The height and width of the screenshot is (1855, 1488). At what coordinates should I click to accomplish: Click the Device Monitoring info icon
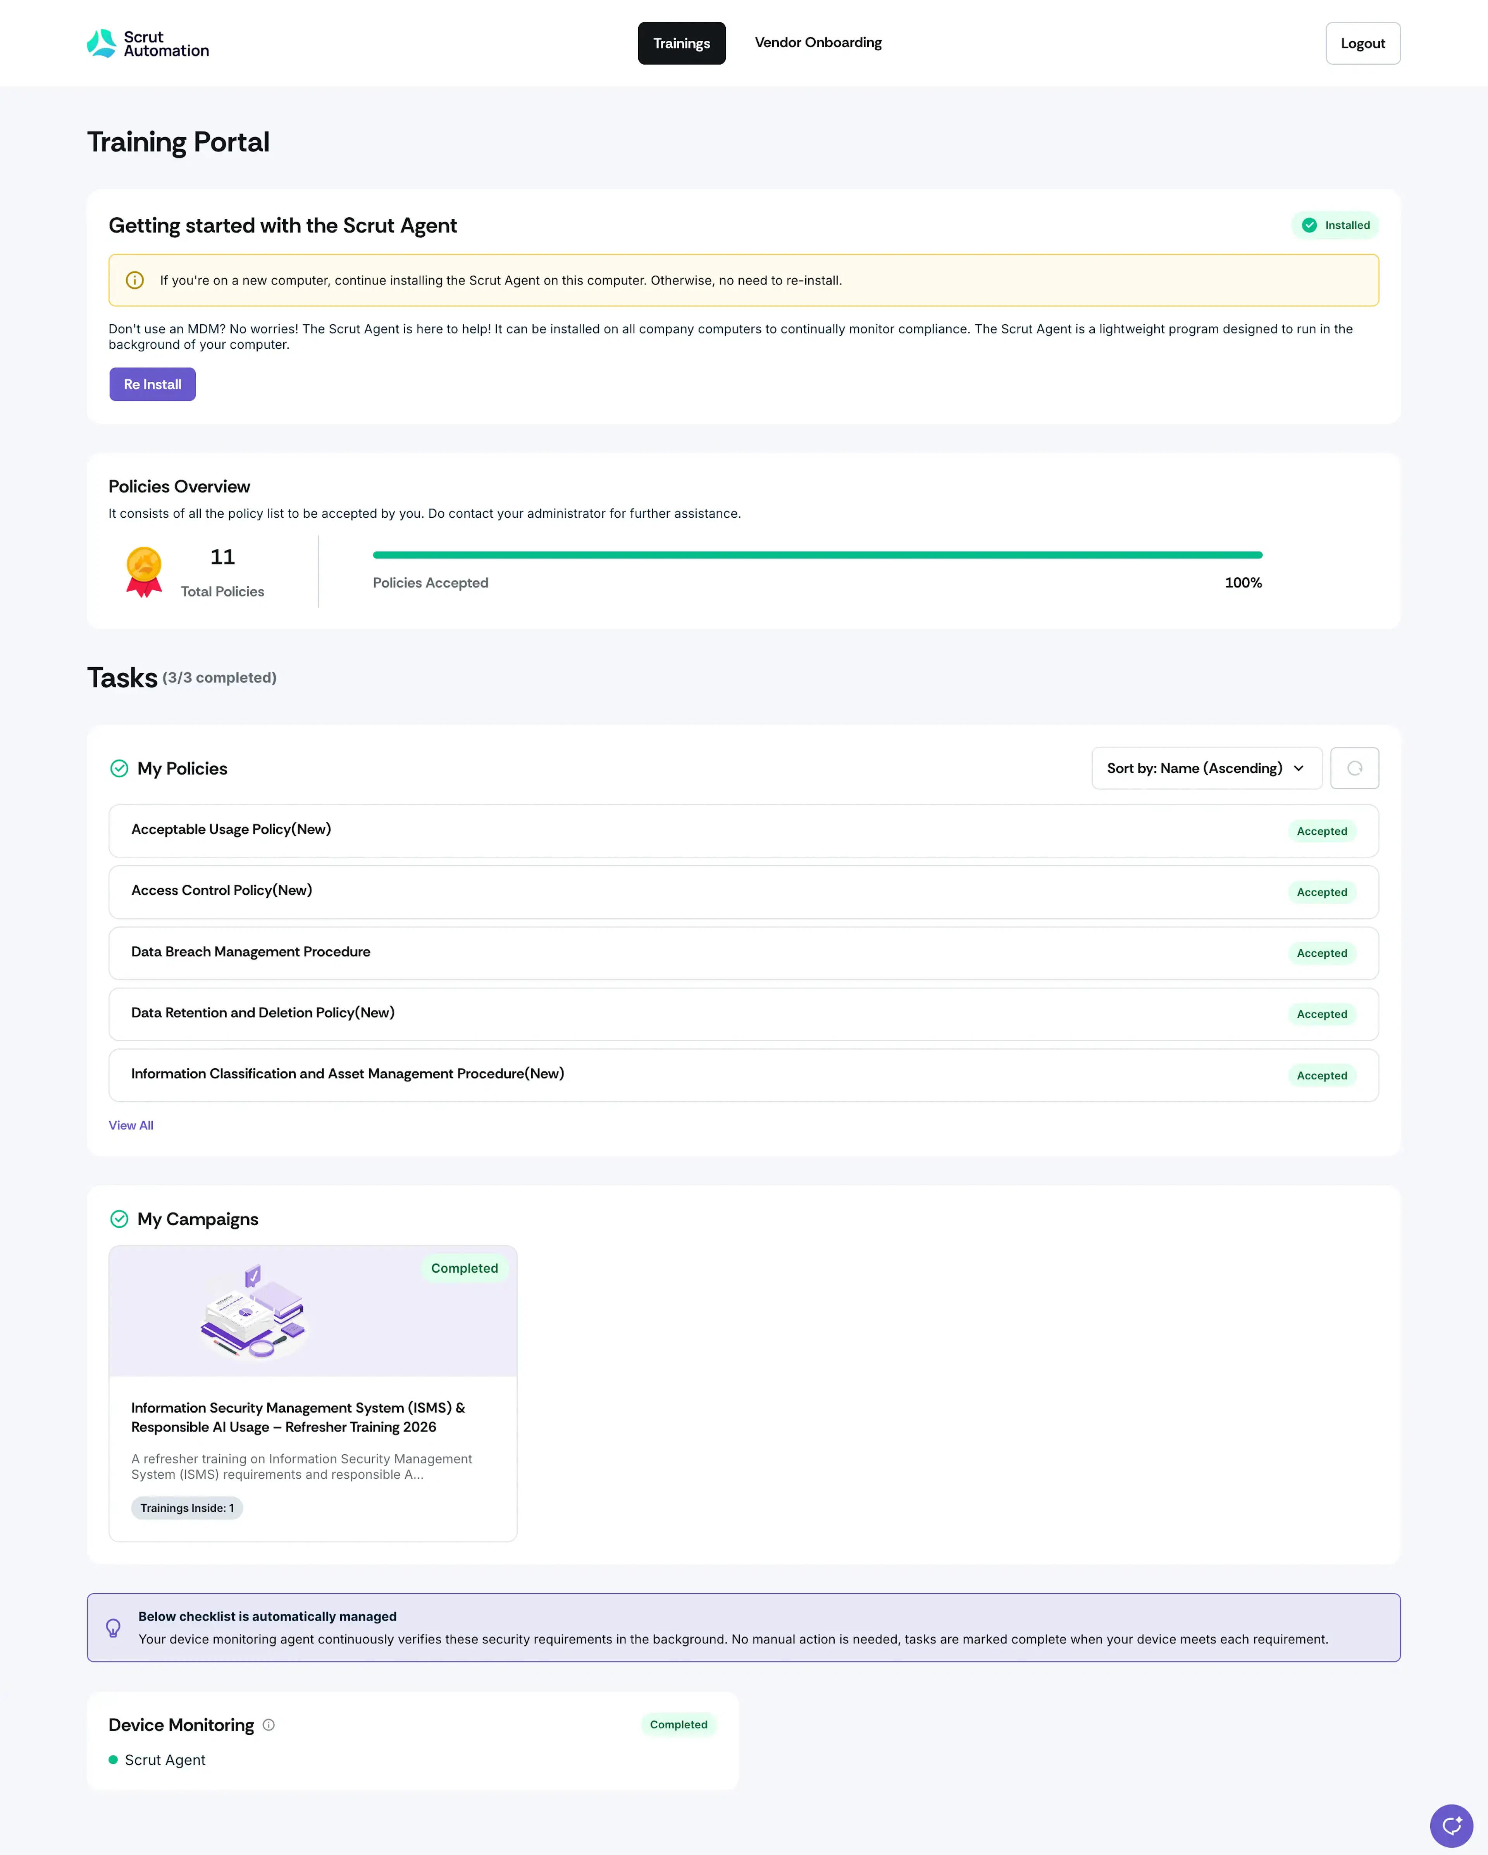pos(269,1725)
